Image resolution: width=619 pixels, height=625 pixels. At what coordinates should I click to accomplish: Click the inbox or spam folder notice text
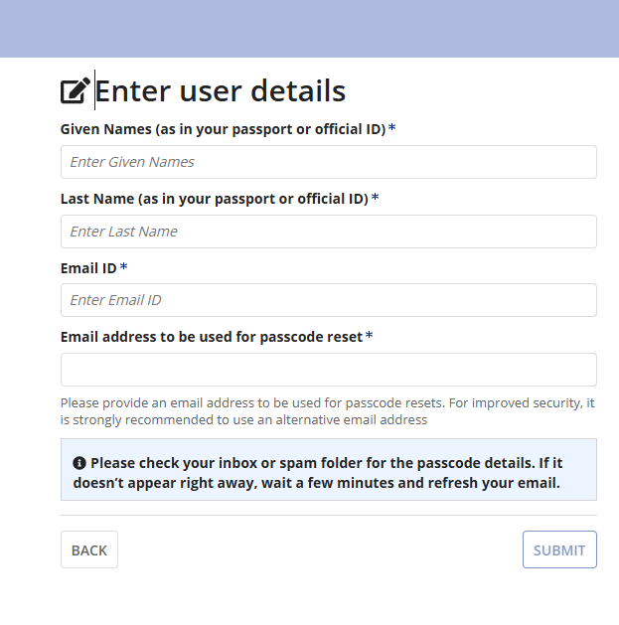click(328, 474)
